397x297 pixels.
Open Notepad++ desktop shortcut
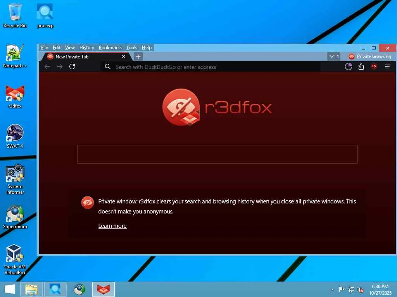[15, 56]
